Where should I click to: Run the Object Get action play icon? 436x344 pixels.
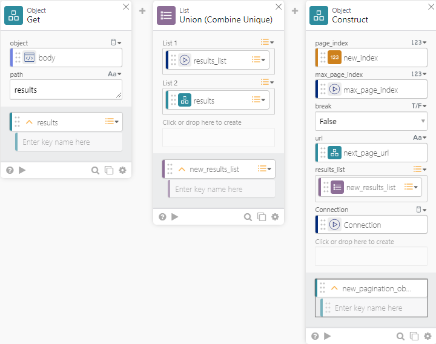(22, 170)
